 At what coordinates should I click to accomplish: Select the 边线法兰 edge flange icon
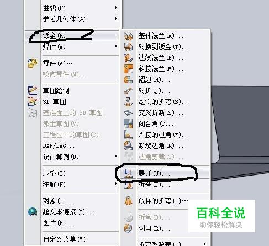(x=128, y=58)
